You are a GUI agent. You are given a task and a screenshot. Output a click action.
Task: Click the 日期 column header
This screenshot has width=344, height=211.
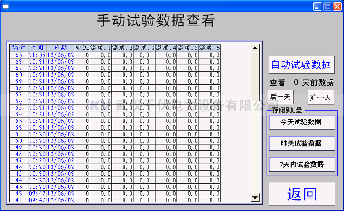61,48
